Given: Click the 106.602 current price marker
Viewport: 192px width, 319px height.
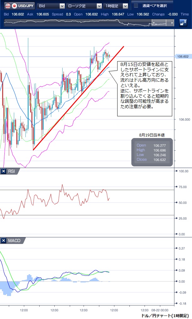Looking at the screenshot, I should click(x=183, y=57).
